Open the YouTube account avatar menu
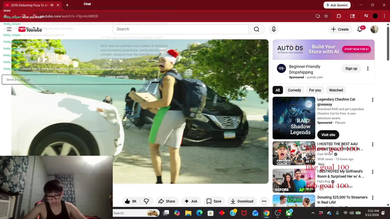This screenshot has width=390, height=219. pos(374,29)
